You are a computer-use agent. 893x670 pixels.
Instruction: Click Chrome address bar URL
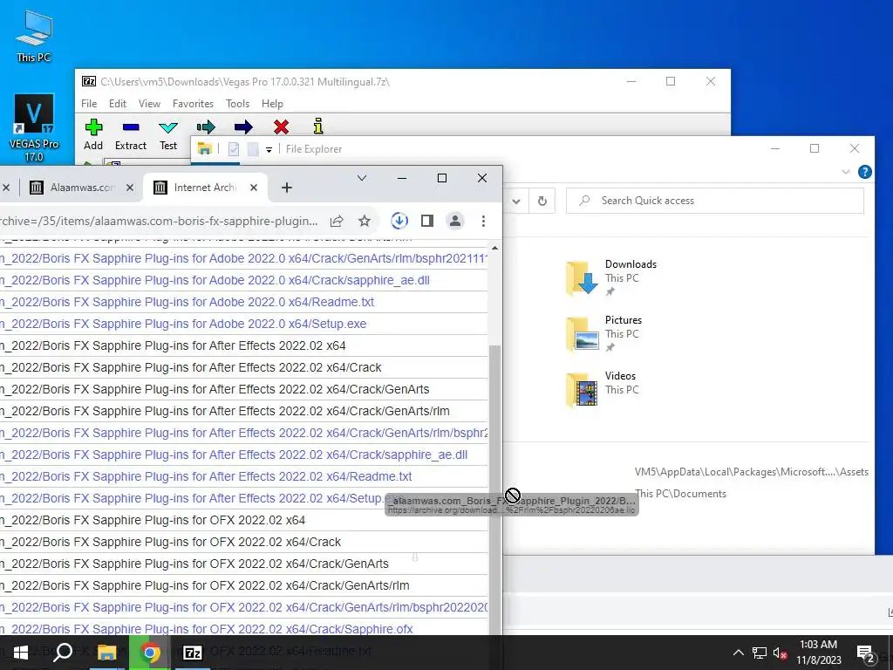click(x=160, y=221)
